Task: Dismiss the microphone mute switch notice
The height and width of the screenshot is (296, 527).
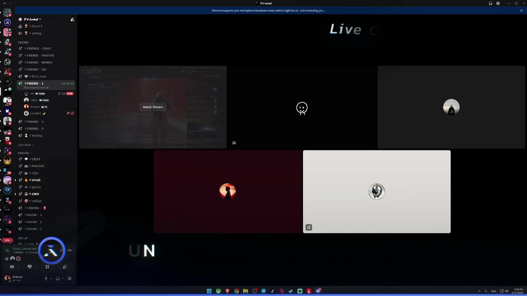Action: (x=521, y=11)
